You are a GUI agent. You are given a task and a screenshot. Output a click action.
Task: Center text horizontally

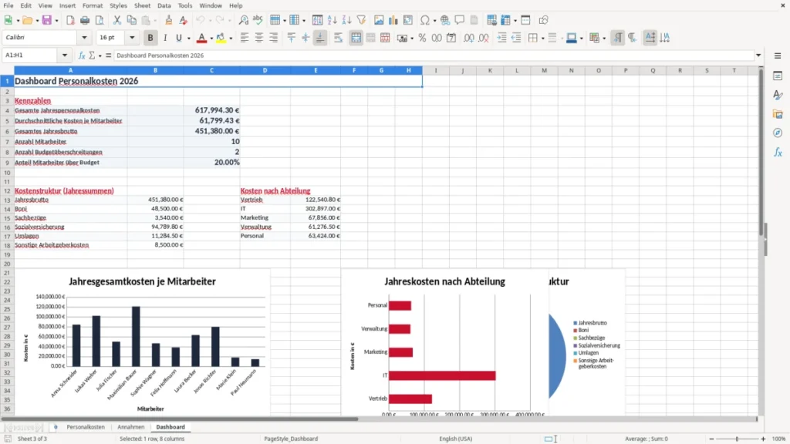pos(259,38)
